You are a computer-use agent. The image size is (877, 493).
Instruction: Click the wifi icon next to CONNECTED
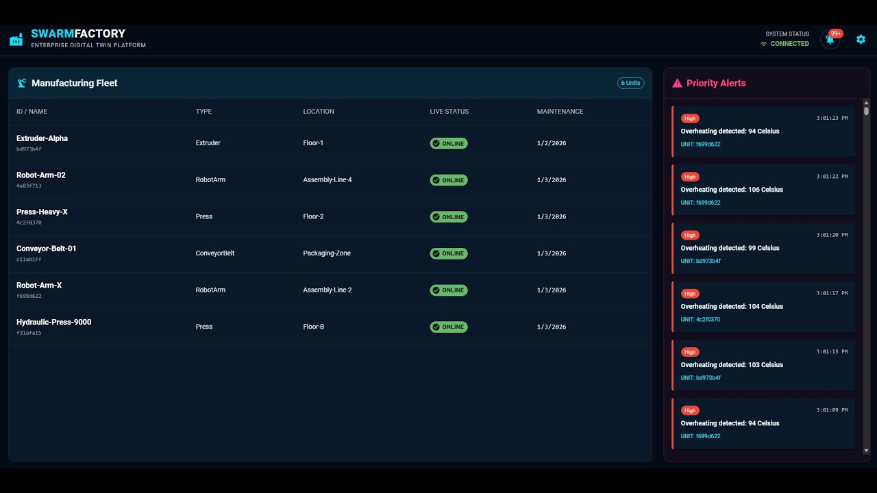(763, 44)
